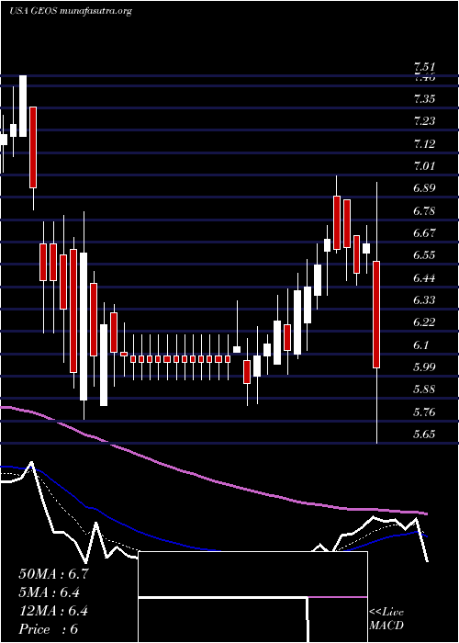Click the big red candle falling from 7.35
Image resolution: width=459 pixels, height=643 pixels.
33,147
